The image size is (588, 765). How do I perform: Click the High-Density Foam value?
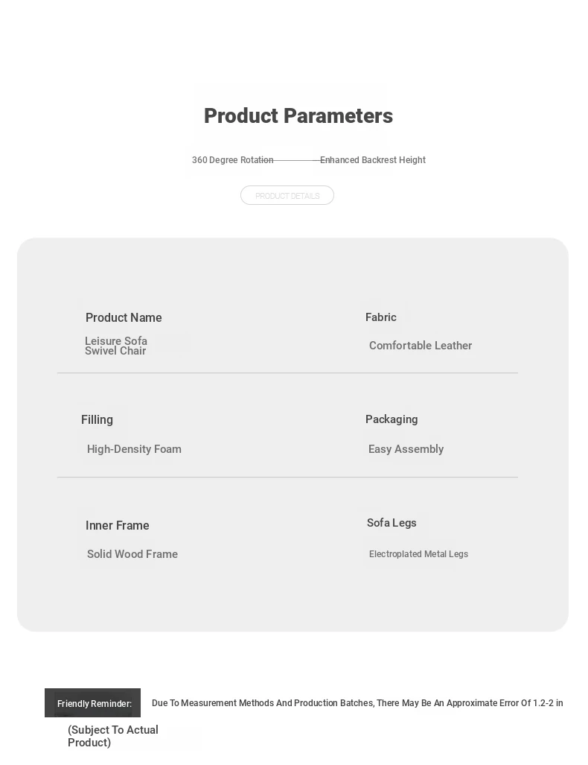[x=134, y=449]
